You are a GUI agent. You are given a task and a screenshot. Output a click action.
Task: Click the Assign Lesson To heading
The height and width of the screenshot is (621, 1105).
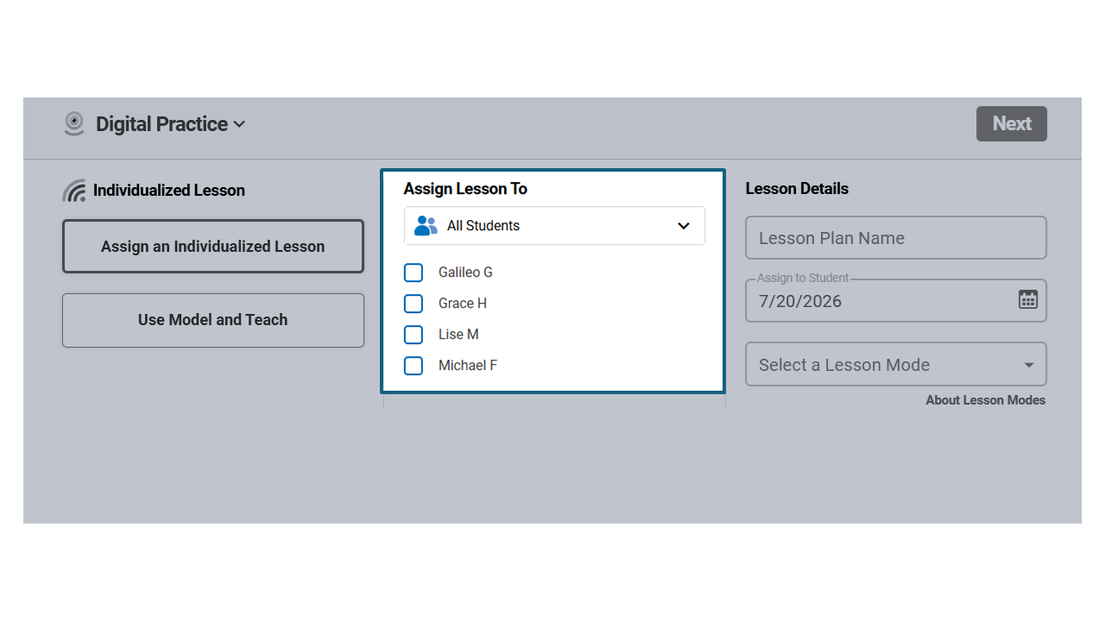coord(465,189)
